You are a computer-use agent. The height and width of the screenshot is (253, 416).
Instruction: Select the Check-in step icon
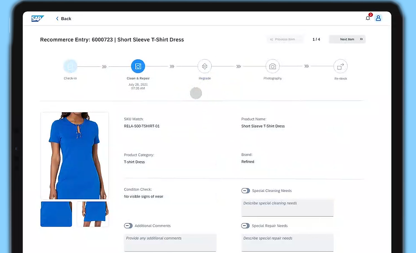70,66
